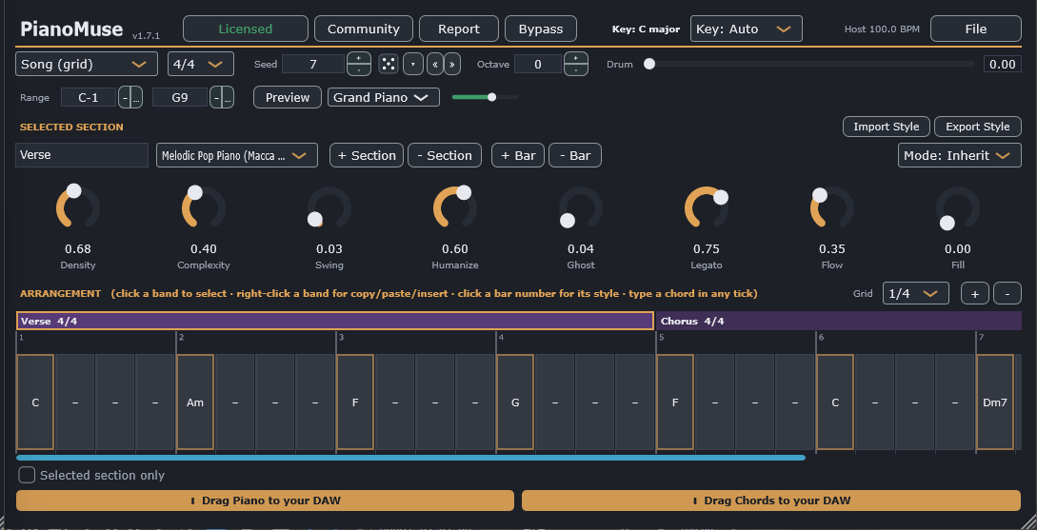Open the Community page
This screenshot has width=1037, height=530.
tap(364, 29)
